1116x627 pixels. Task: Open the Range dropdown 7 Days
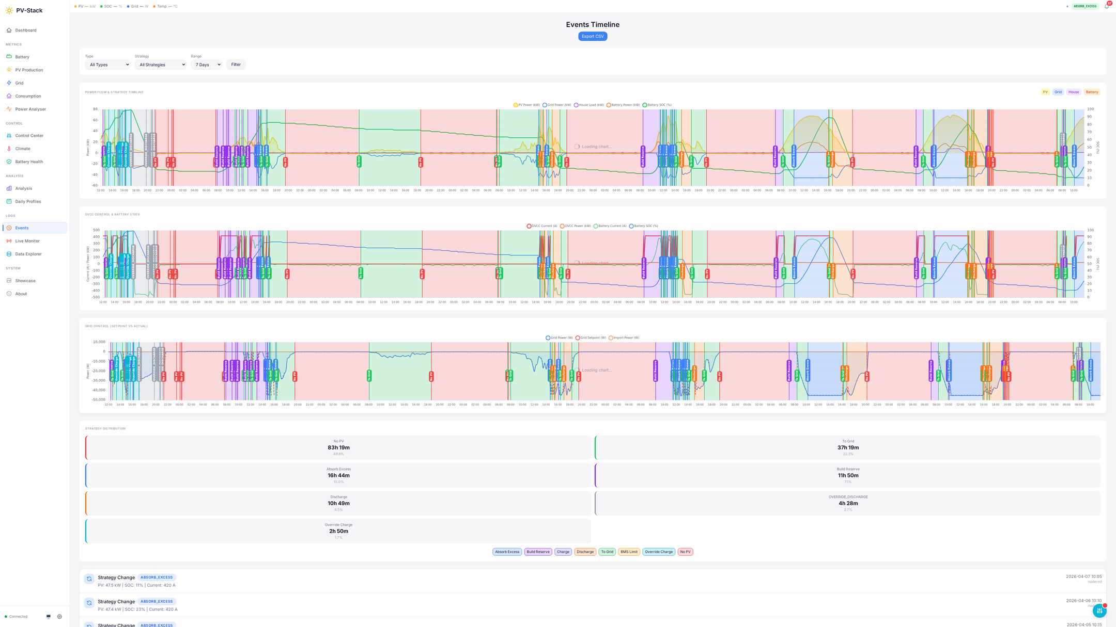[206, 65]
